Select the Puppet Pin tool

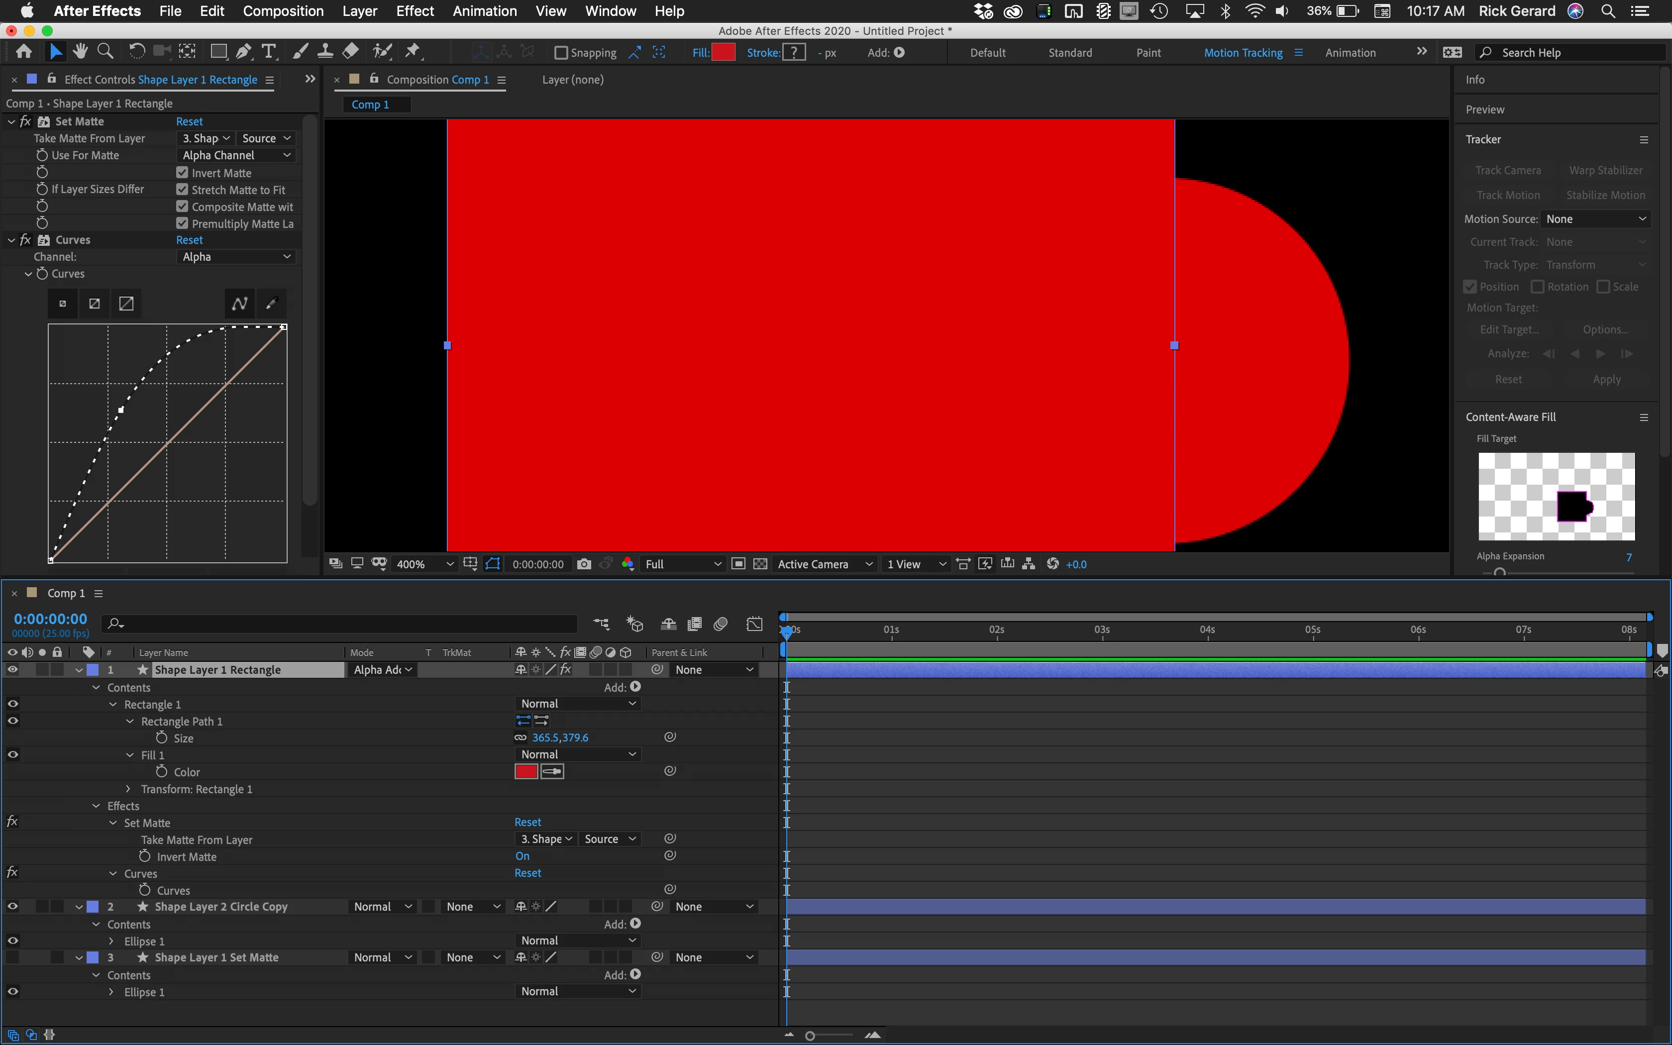tap(413, 52)
